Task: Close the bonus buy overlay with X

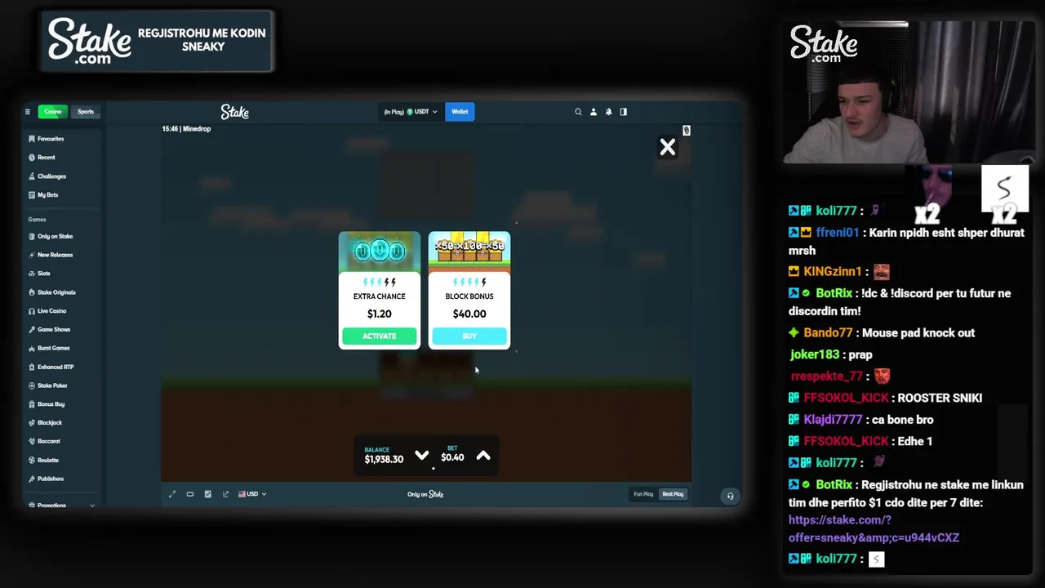Action: [667, 147]
